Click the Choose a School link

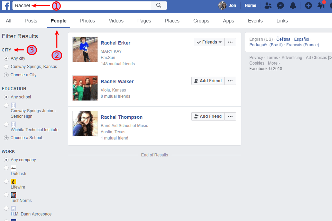pyautogui.click(x=28, y=138)
